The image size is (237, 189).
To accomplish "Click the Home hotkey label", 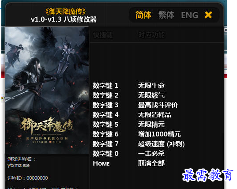I will (101, 163).
